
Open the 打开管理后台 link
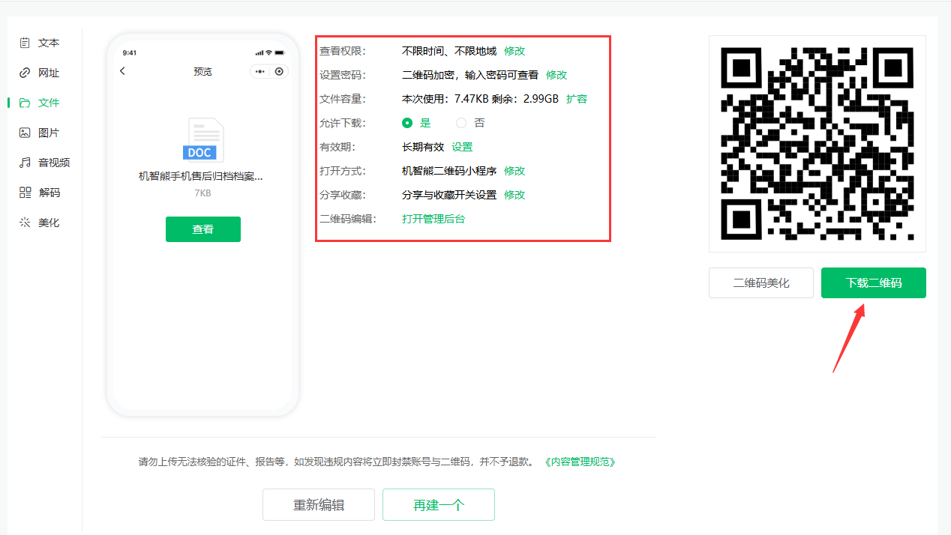coord(433,219)
